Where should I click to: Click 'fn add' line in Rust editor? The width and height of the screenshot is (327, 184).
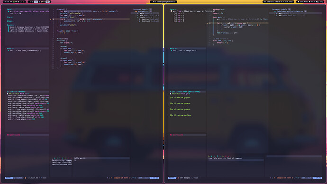coord(67,31)
